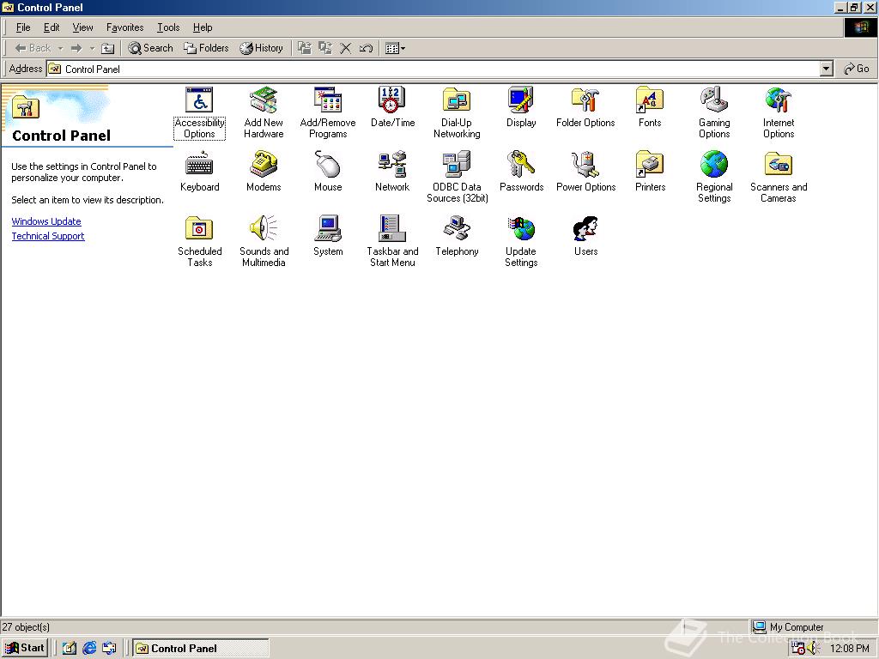Click the Display icon
The width and height of the screenshot is (879, 659).
pyautogui.click(x=521, y=100)
